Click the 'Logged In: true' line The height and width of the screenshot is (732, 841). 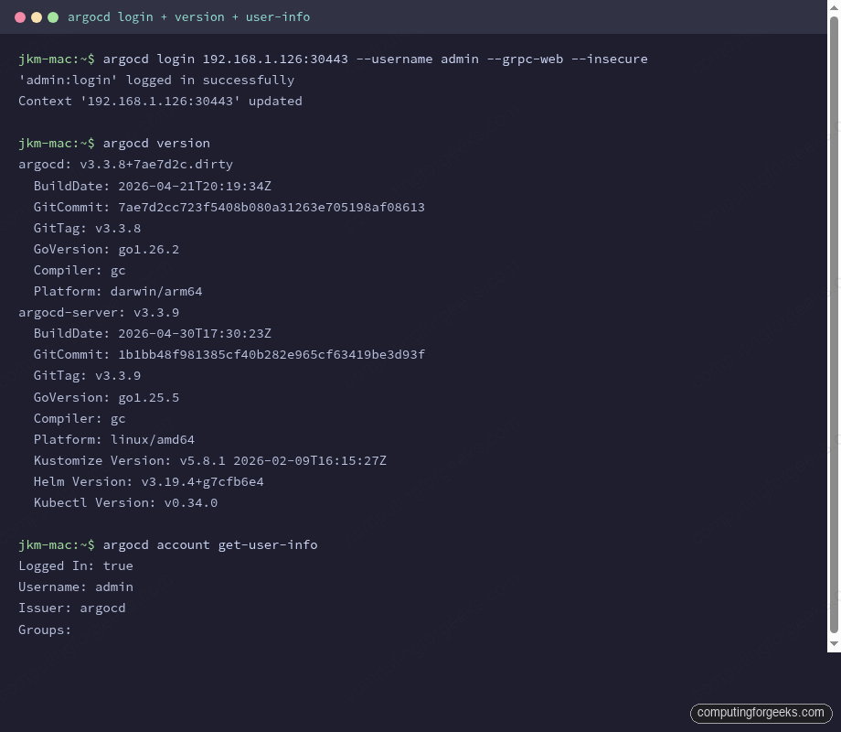[76, 566]
